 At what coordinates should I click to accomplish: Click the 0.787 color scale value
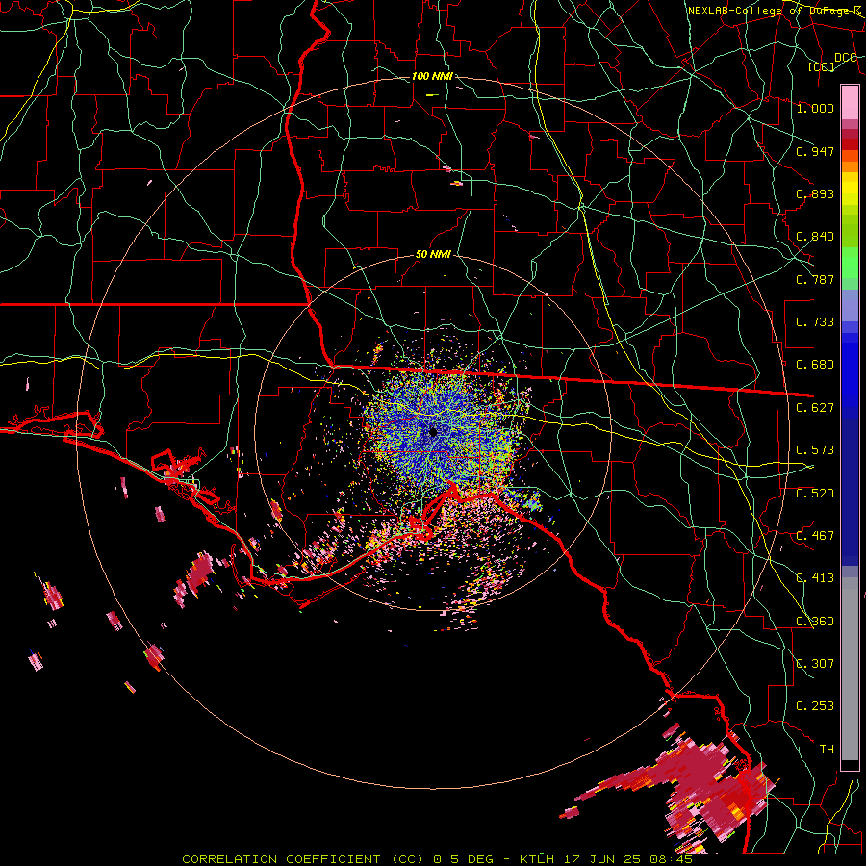coord(815,279)
